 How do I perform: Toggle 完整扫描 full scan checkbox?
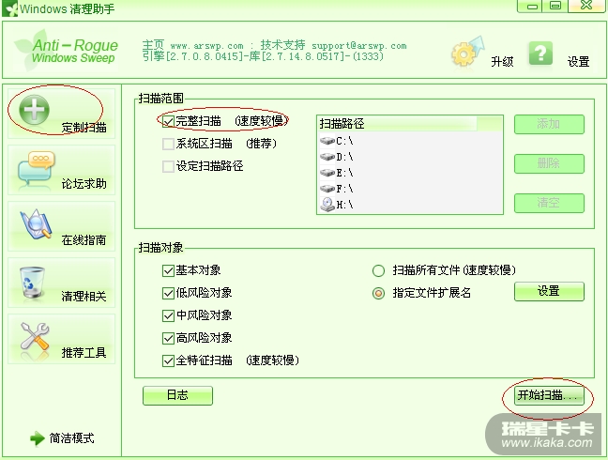[168, 121]
